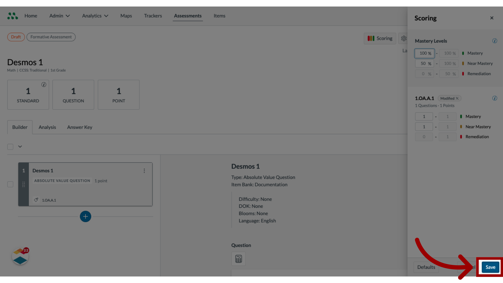
Task: Click the 'Difficulty: None' text
Action: pyautogui.click(x=255, y=199)
